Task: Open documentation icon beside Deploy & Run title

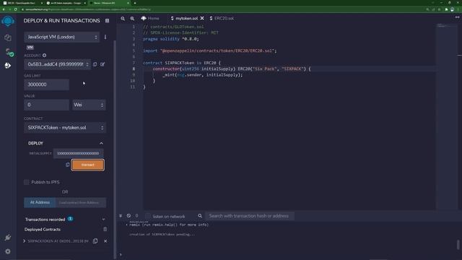Action: pos(107,21)
